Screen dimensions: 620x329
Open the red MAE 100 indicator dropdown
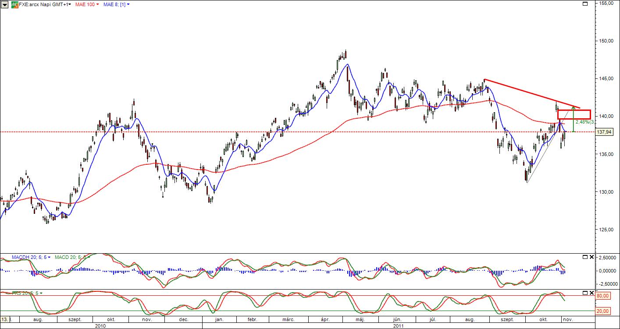[87, 4]
